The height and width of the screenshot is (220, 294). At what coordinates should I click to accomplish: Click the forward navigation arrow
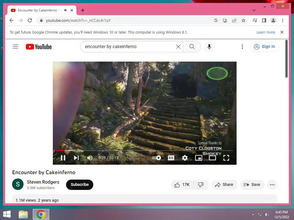[x=21, y=20]
